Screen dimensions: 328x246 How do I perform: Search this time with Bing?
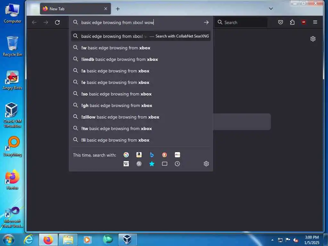(152, 155)
